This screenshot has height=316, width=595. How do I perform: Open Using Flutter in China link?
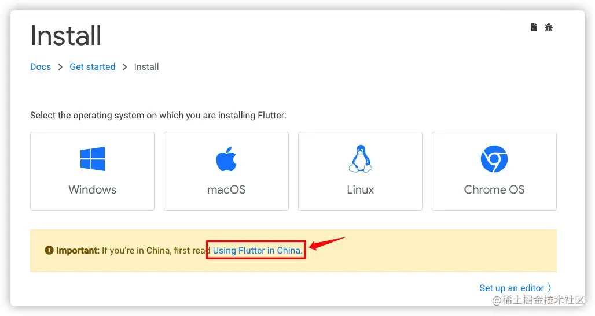click(x=256, y=251)
